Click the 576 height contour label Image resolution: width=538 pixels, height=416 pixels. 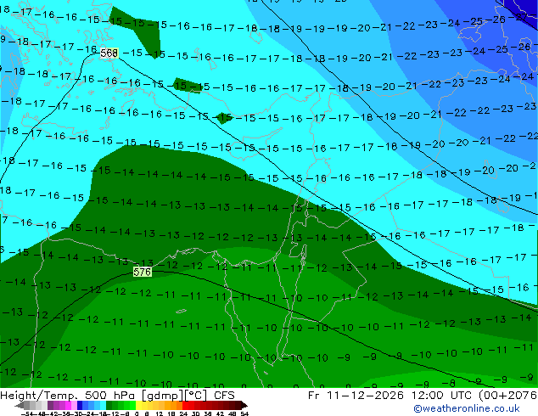(142, 273)
